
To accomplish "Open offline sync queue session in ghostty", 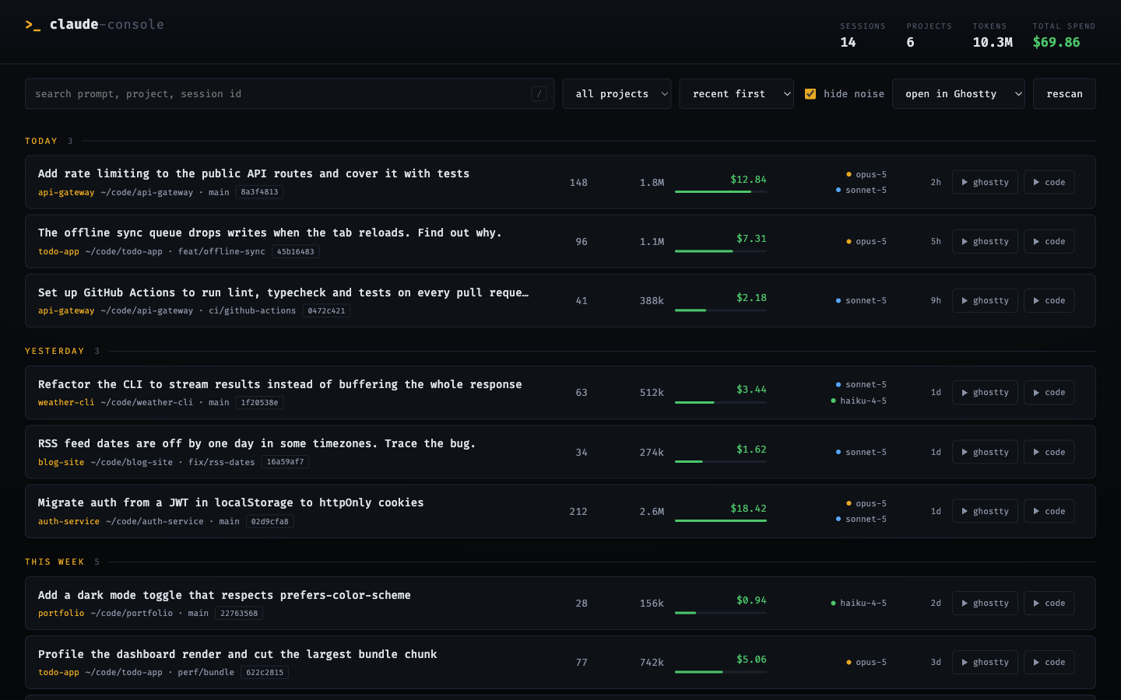I will [985, 241].
